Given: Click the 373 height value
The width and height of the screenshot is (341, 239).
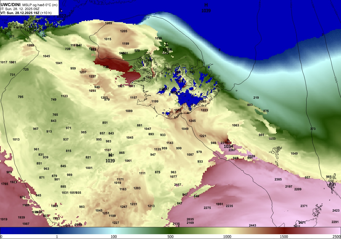Looking at the screenshot, I should pos(313,129).
